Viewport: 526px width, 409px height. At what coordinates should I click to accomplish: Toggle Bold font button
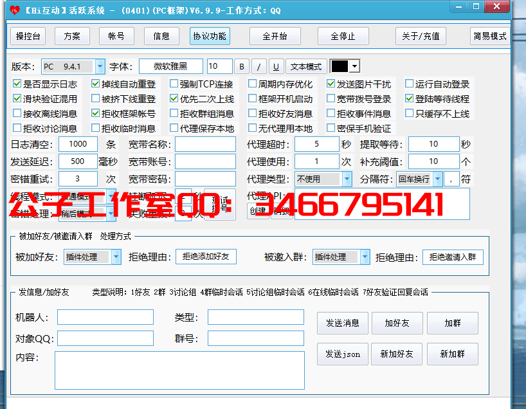point(242,66)
